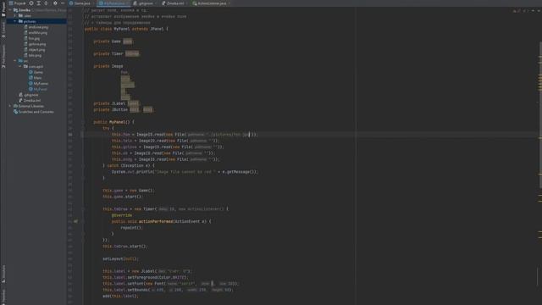Switch to the Zmeika.iml editor tab

pos(174,3)
